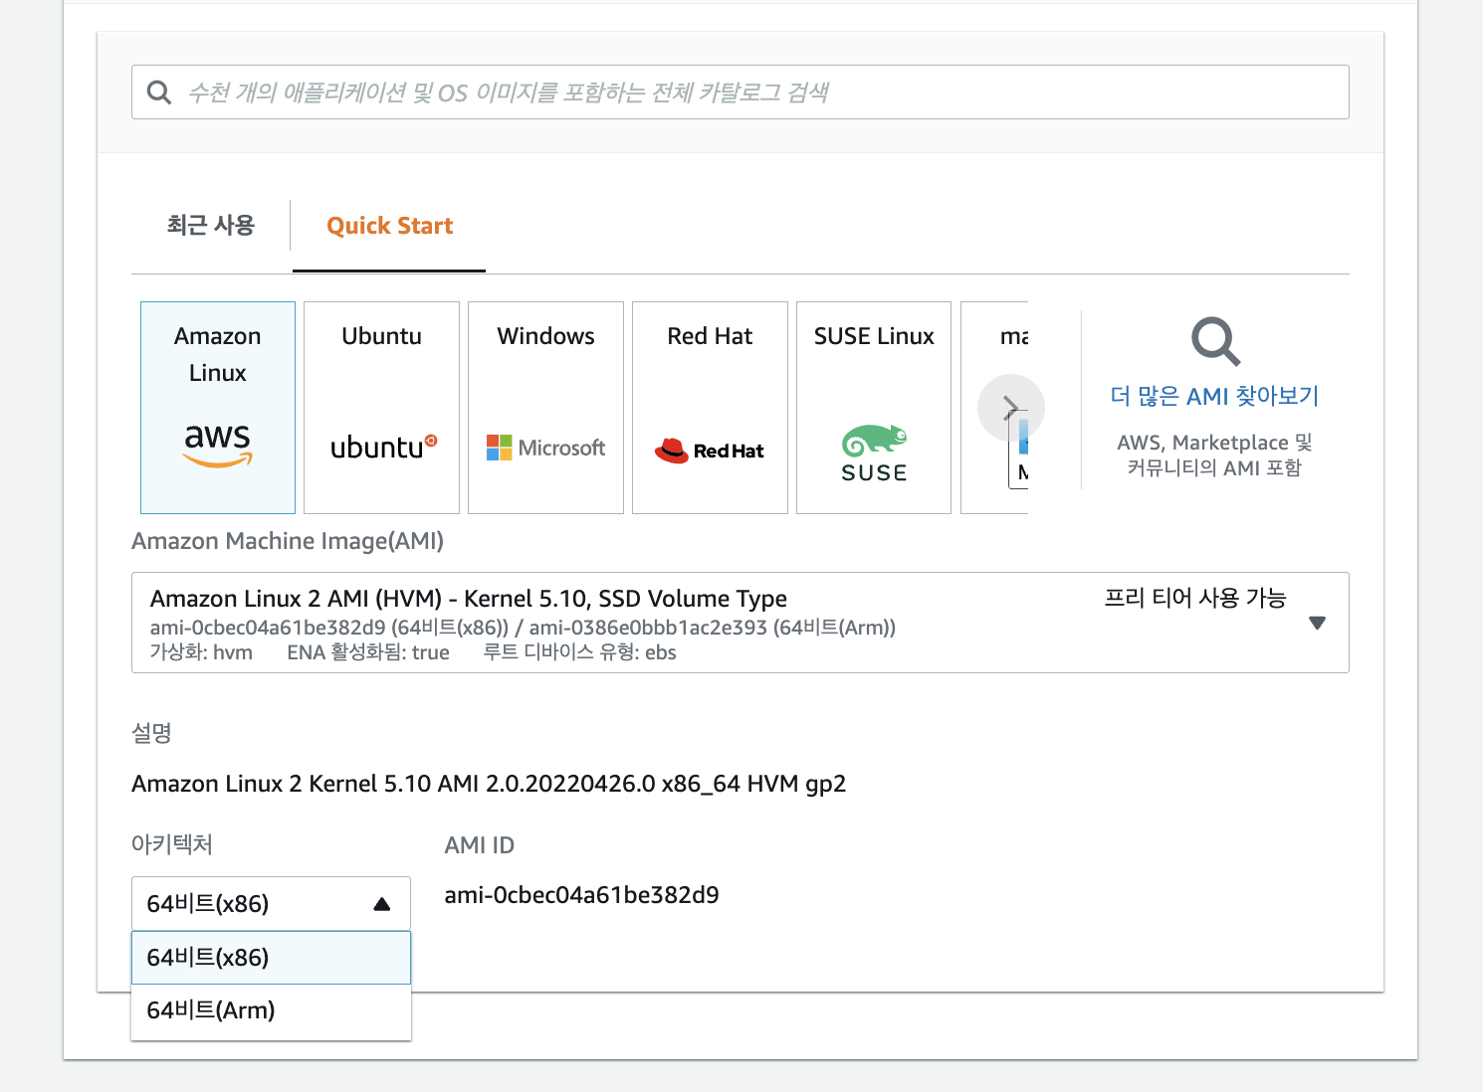Select the 64비트(Arm) architecture option
The image size is (1483, 1092).
click(x=271, y=1010)
